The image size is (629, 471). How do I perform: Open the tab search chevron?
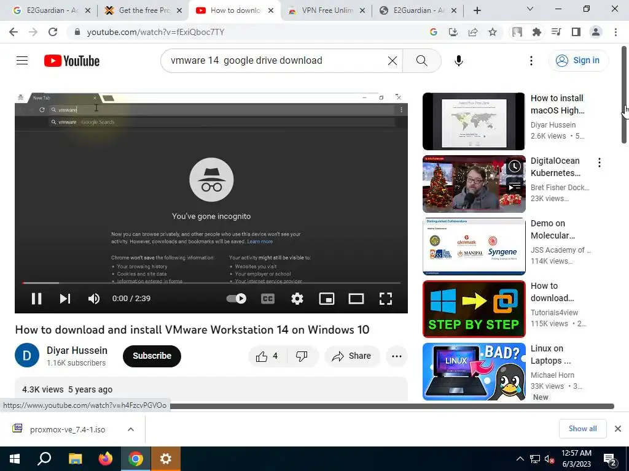tap(530, 9)
